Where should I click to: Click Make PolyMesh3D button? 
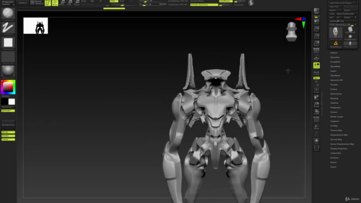[346, 14]
